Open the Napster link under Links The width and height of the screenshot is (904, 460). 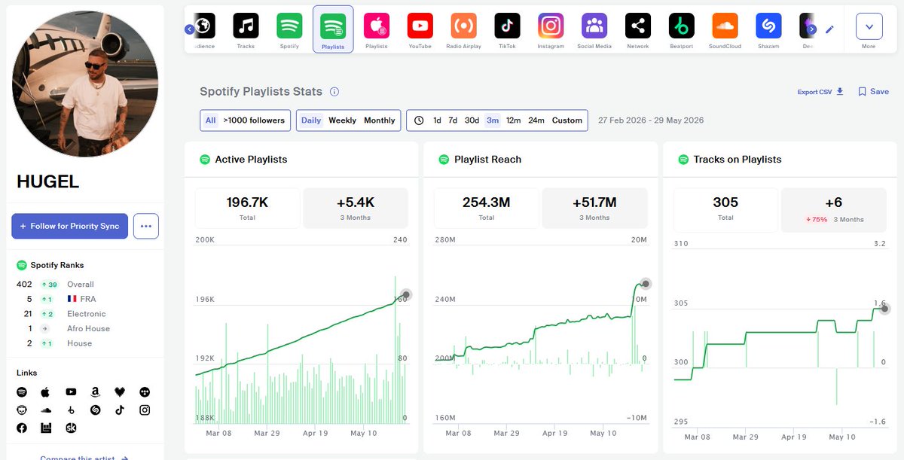(22, 410)
